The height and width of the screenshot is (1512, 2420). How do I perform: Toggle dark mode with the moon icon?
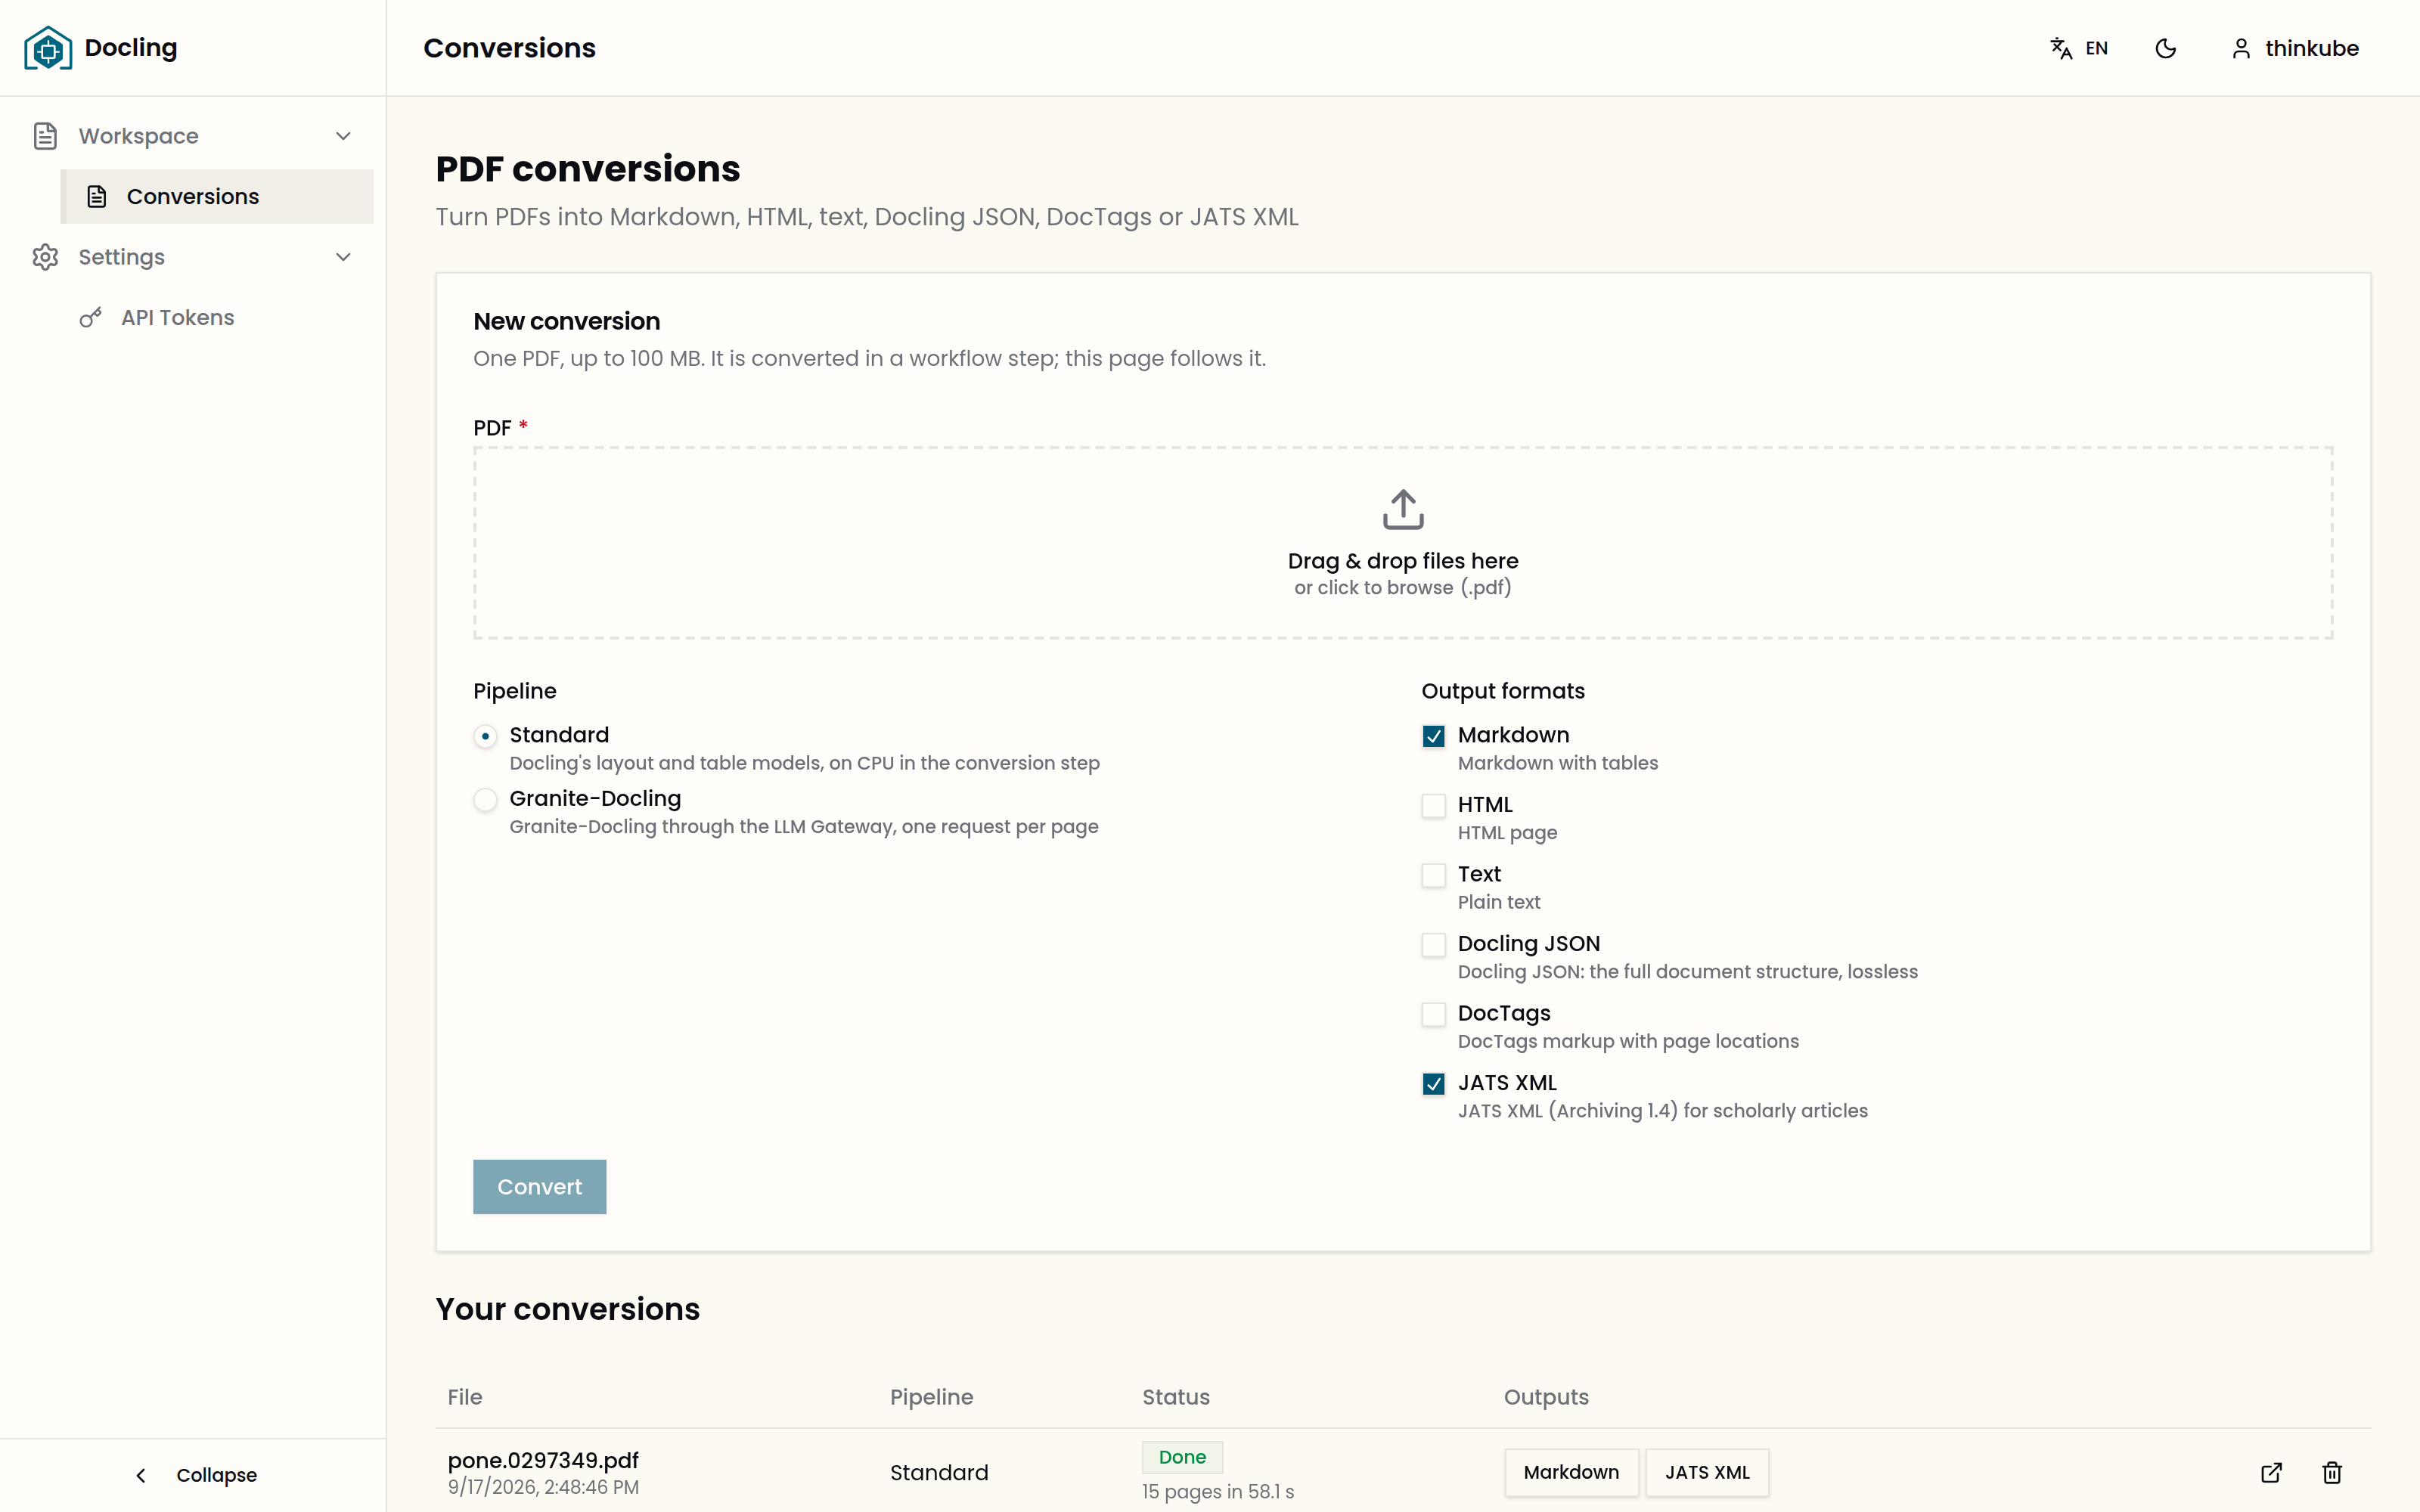[2166, 48]
